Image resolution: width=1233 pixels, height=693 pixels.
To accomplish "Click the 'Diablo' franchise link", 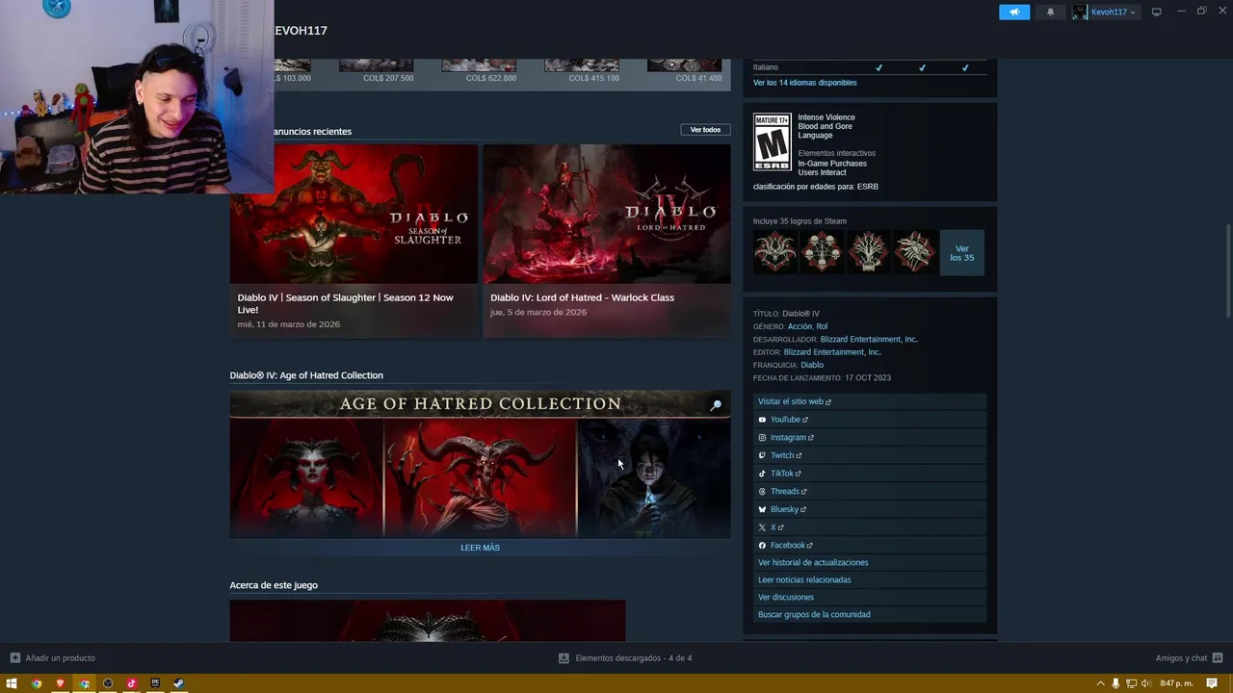I will [812, 365].
